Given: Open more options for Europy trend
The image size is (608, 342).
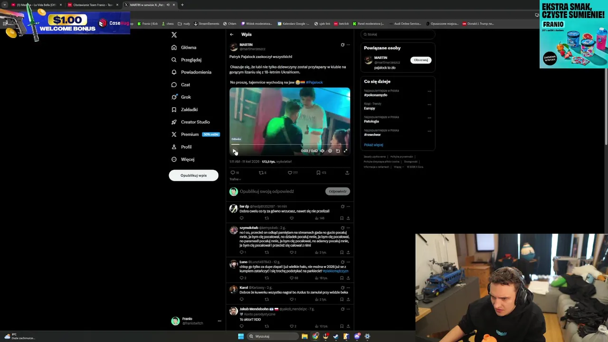Looking at the screenshot, I should click(x=429, y=104).
